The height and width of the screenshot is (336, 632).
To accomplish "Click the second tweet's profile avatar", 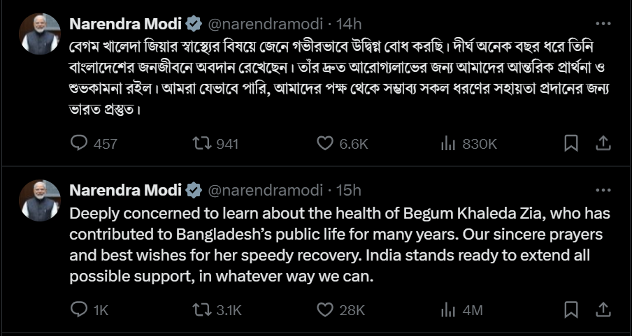I will point(39,200).
